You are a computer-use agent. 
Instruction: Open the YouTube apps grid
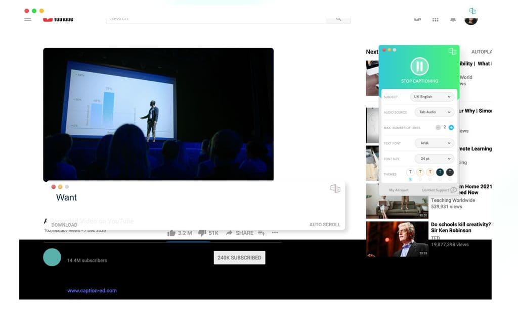pyautogui.click(x=436, y=20)
